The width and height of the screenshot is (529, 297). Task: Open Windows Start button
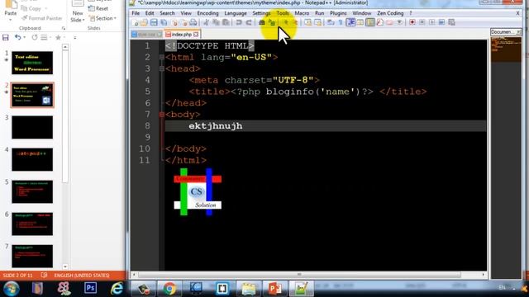click(x=11, y=289)
